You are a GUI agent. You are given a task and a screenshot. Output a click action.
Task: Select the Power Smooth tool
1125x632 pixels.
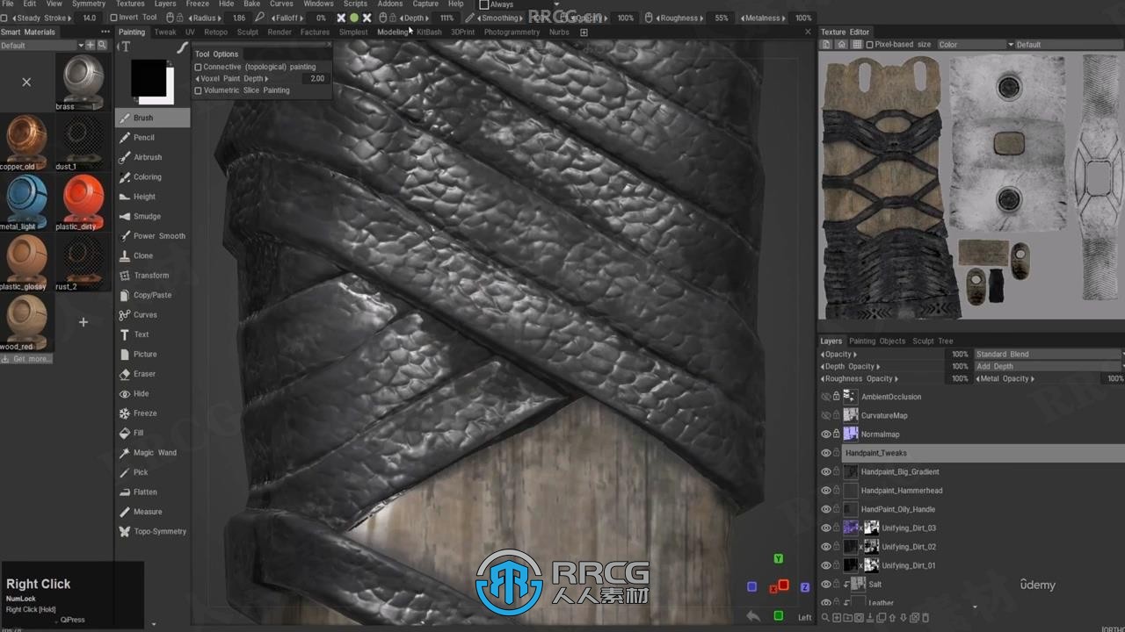[152, 236]
